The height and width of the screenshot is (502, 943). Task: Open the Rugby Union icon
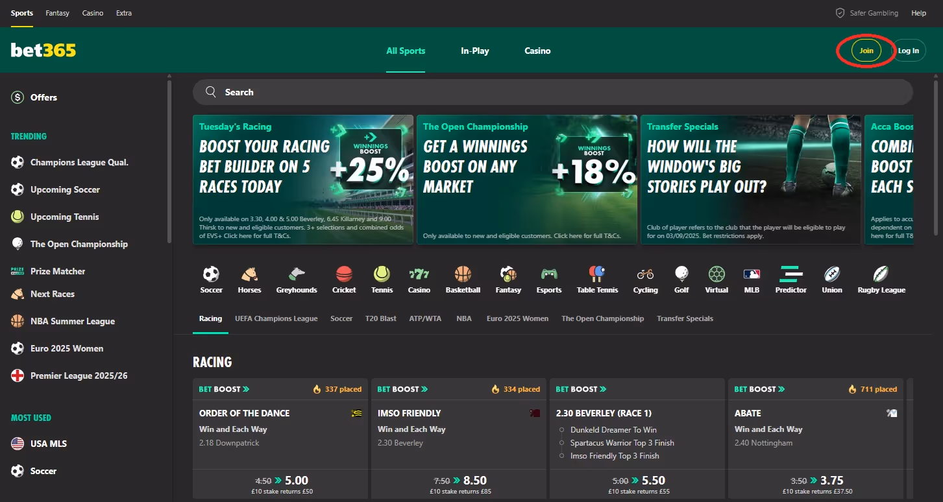[x=832, y=274]
